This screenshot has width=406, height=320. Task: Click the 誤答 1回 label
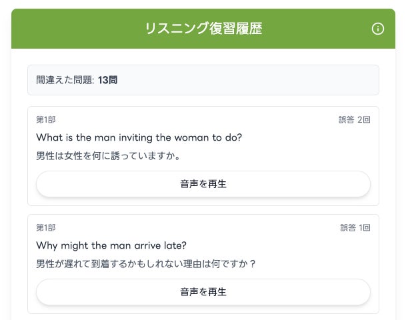355,228
